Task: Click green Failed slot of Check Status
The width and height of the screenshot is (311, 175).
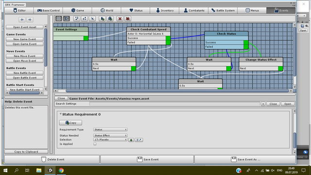Action: click(x=246, y=47)
